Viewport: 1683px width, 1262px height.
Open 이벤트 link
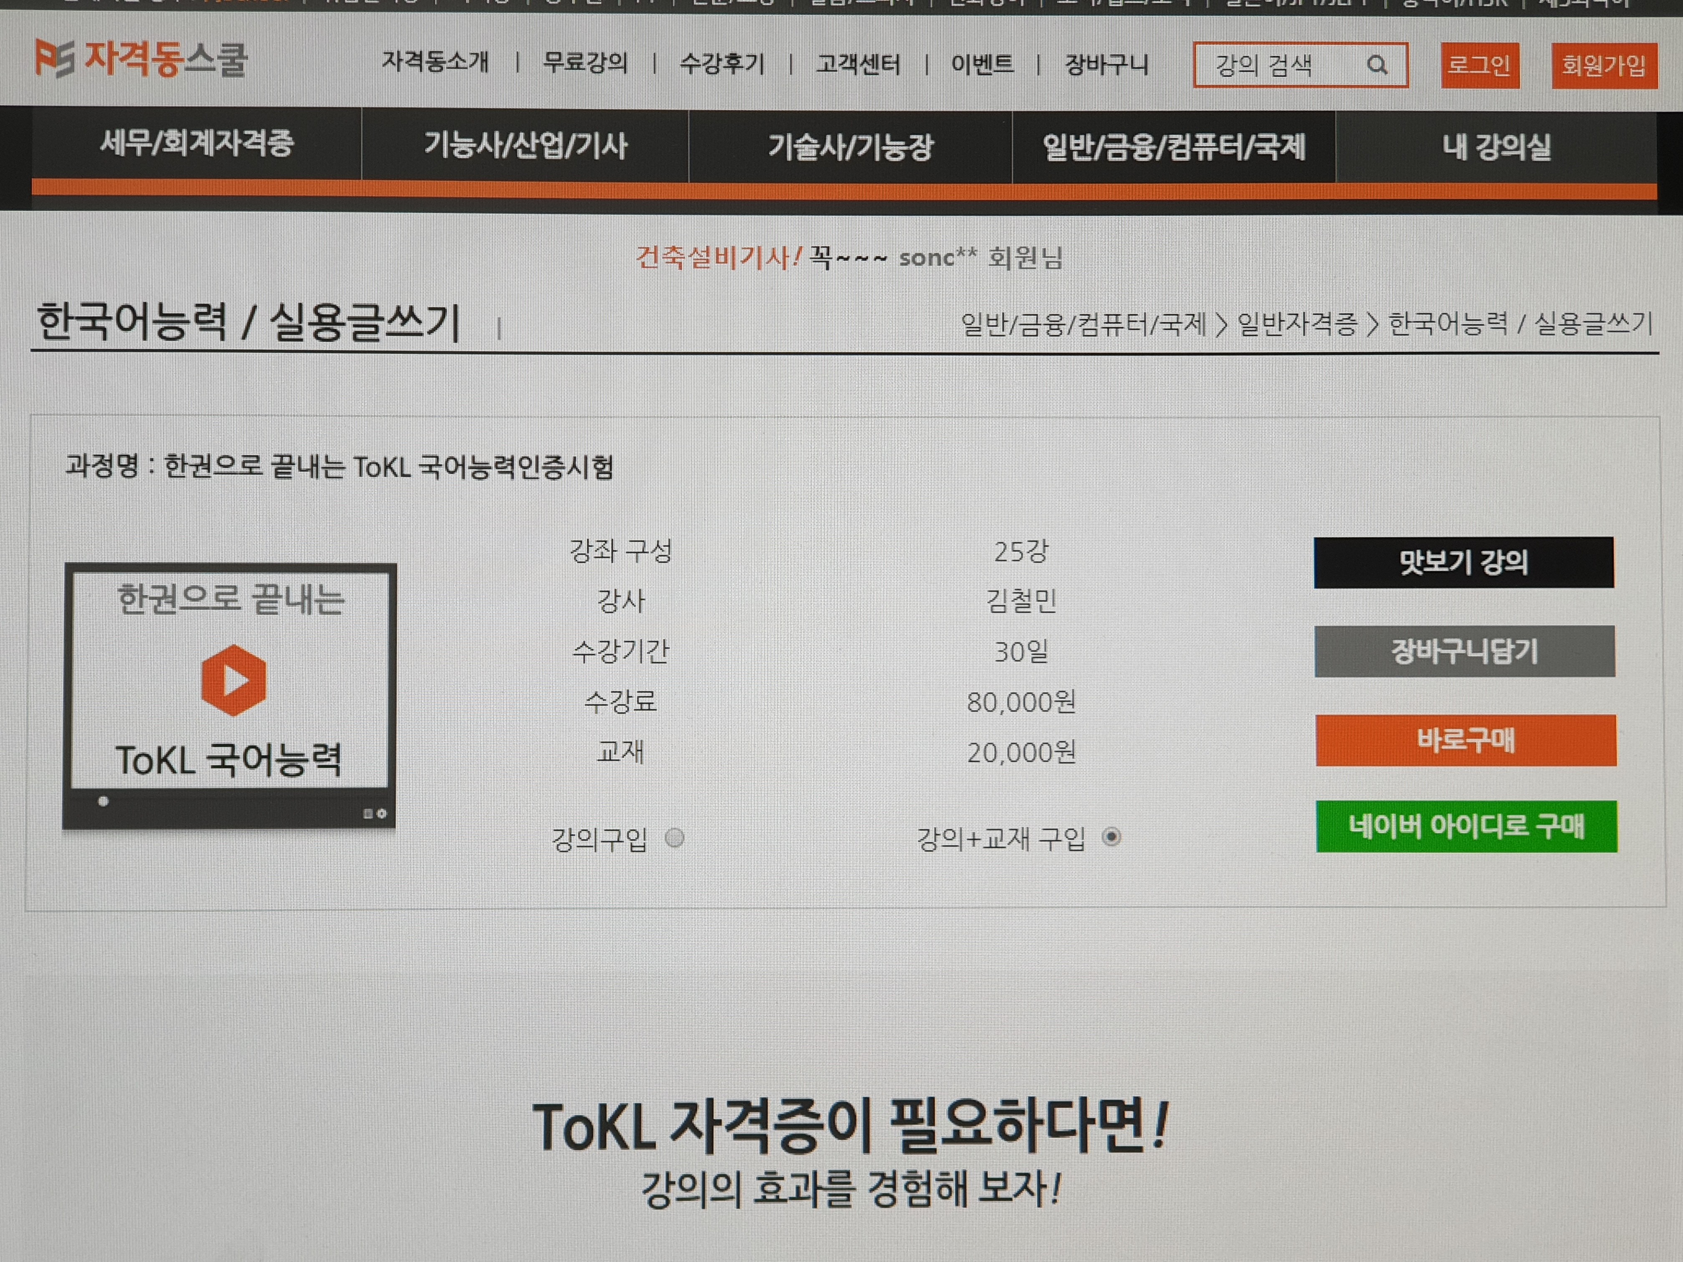click(x=982, y=64)
